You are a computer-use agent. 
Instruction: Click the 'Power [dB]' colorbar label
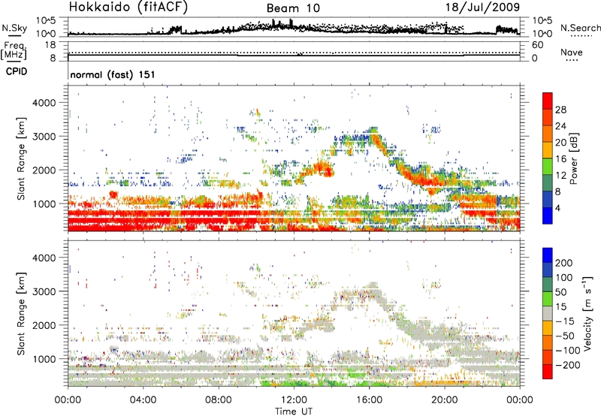pyautogui.click(x=574, y=158)
